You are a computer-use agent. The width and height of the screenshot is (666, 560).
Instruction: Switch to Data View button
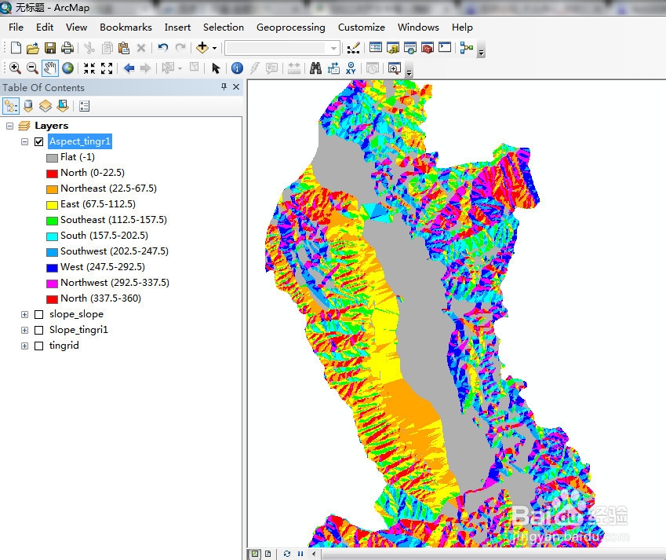click(x=255, y=554)
